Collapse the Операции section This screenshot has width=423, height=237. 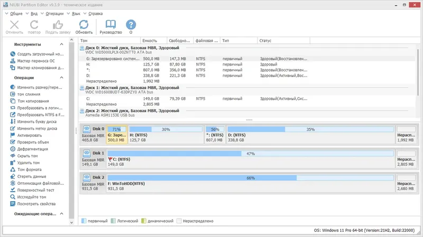point(61,78)
